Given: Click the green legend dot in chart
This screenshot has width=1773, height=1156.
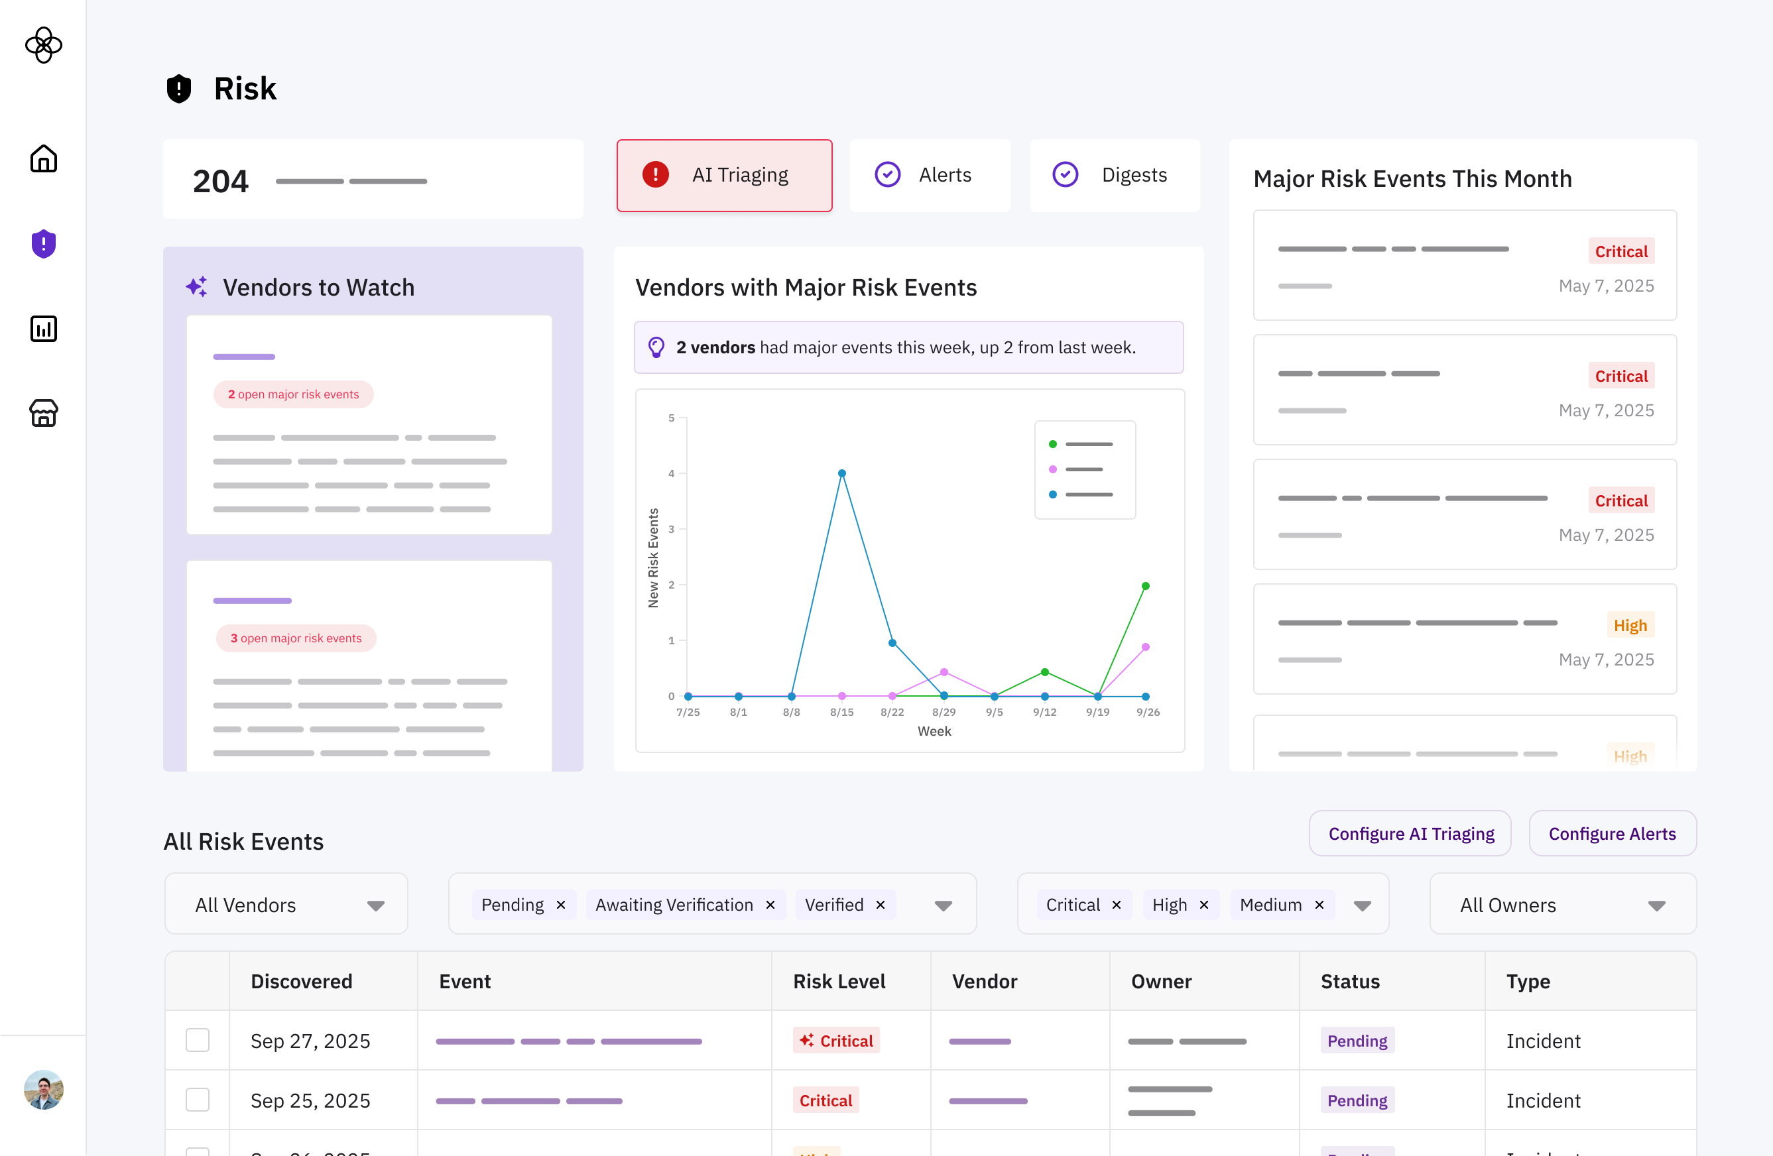Looking at the screenshot, I should tap(1053, 444).
